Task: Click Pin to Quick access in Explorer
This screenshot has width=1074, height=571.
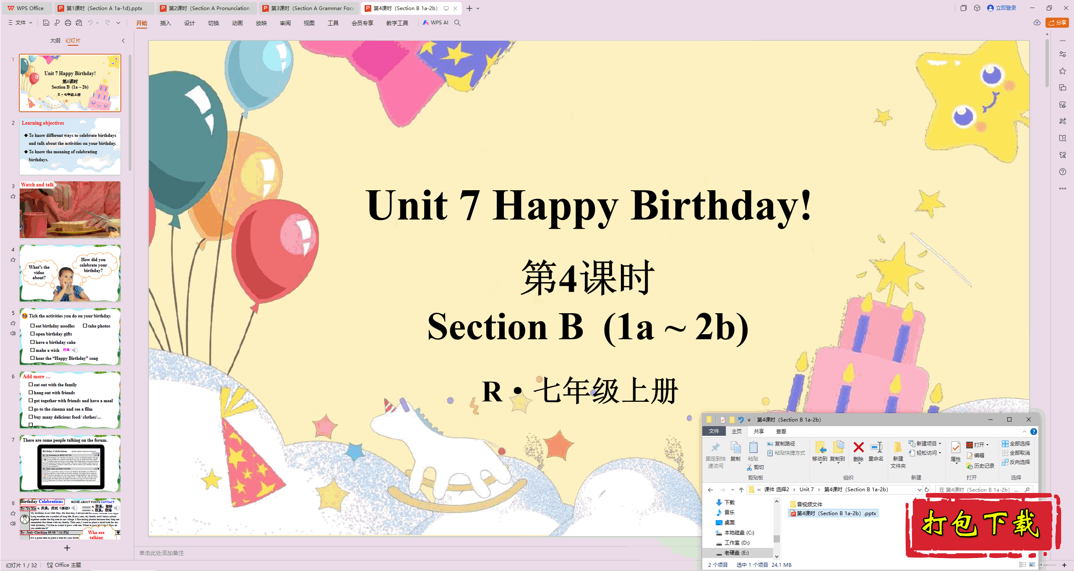Action: click(x=715, y=455)
